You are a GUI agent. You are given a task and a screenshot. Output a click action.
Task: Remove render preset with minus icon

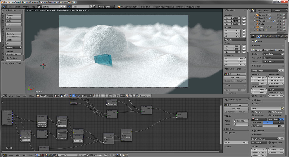[282, 70]
